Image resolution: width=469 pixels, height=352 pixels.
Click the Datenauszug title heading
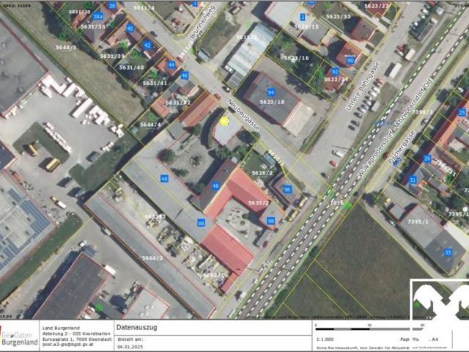(136, 329)
